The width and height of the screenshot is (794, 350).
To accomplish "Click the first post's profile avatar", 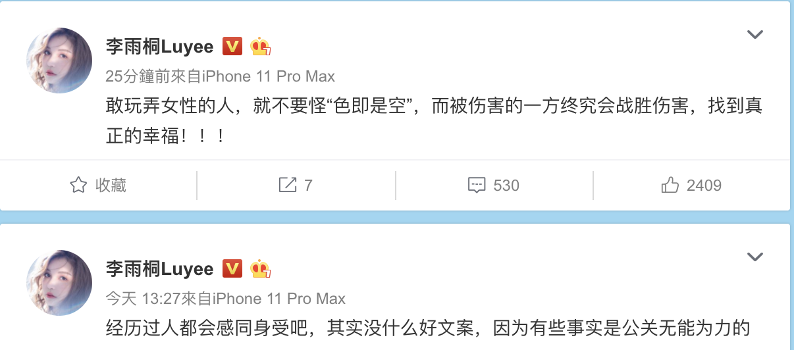I will 59,61.
